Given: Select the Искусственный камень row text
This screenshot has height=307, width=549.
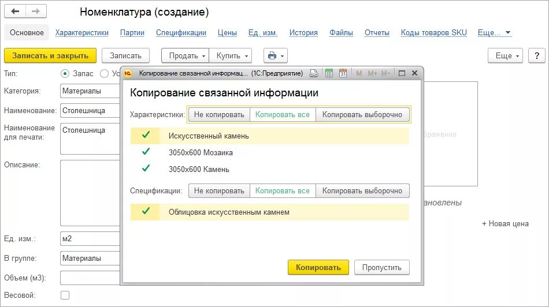Looking at the screenshot, I should coord(209,136).
